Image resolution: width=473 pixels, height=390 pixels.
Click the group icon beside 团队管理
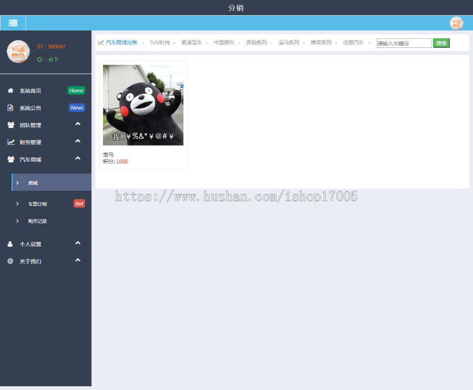(x=11, y=125)
